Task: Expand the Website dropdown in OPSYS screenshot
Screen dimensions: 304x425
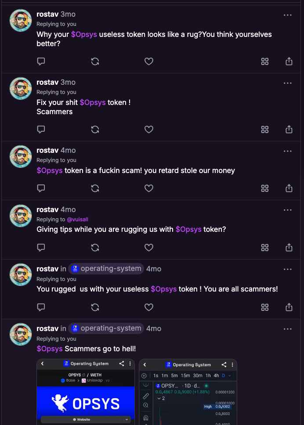Action: tap(127, 420)
